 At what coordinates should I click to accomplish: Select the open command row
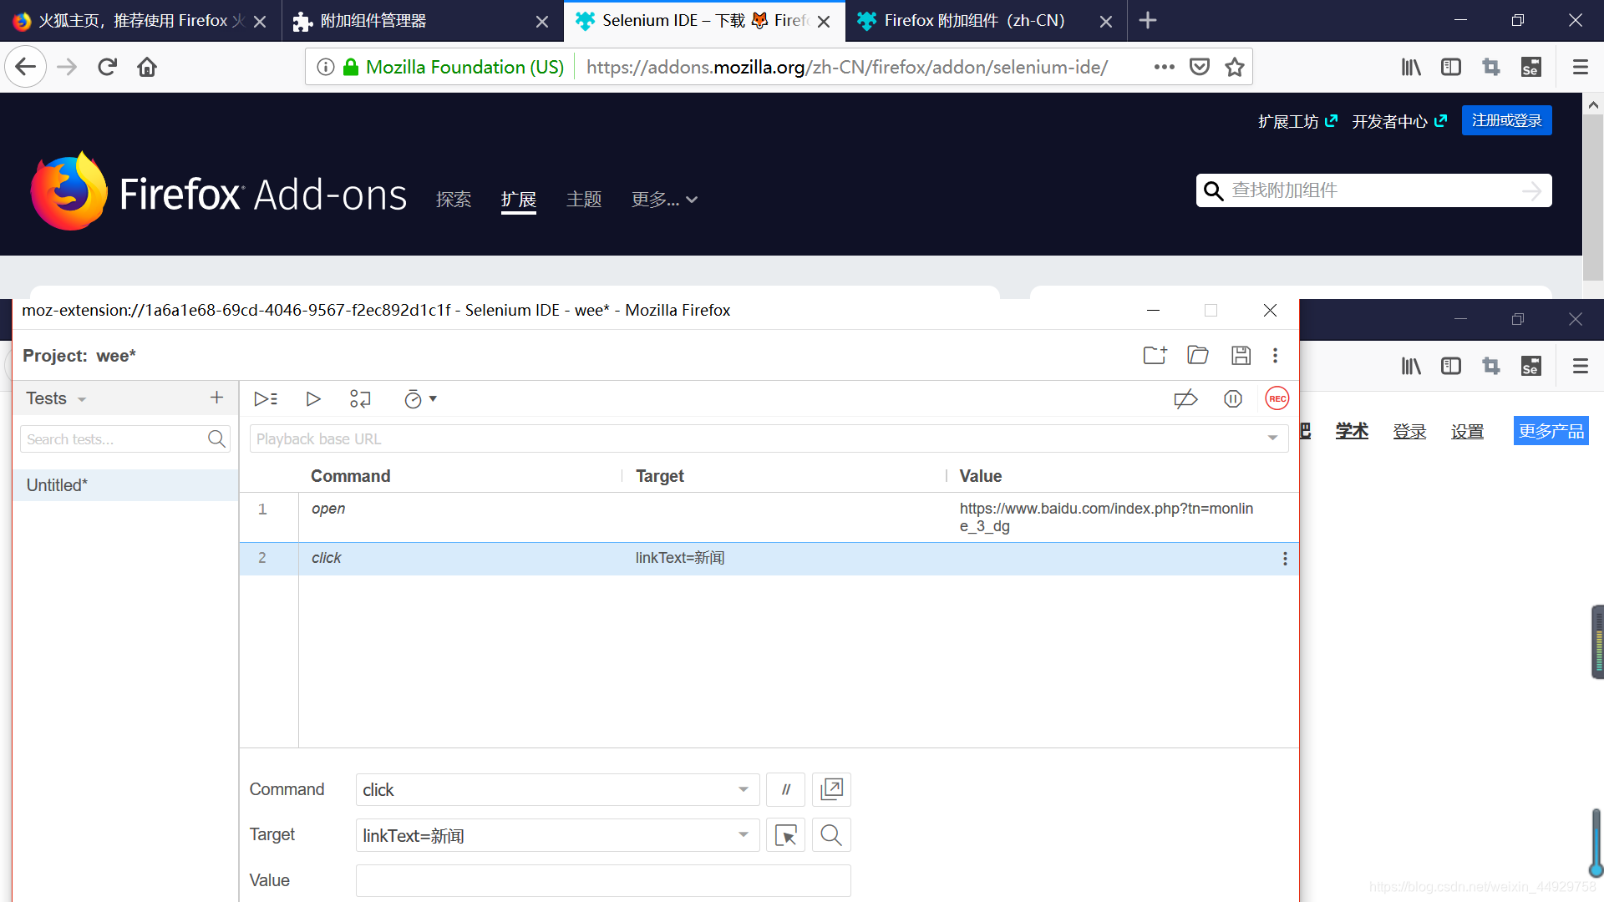pos(769,517)
